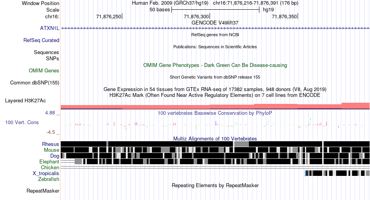The height and width of the screenshot is (200, 370).
Task: Open the 100 Vert. Cons track label
Action: click(x=22, y=123)
